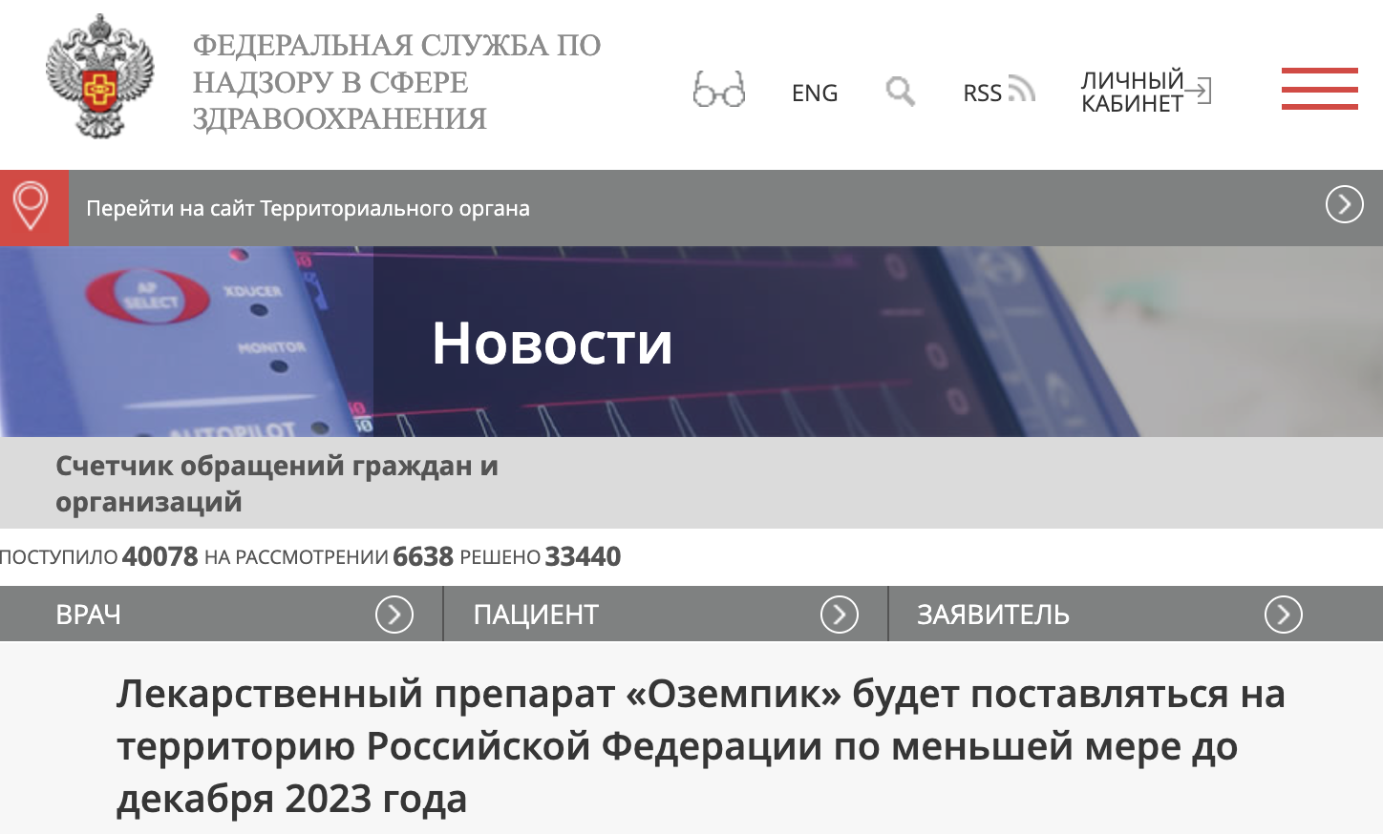Viewport: 1383px width, 834px height.
Task: Click the Оземпик news article headline
Action: coord(701,746)
